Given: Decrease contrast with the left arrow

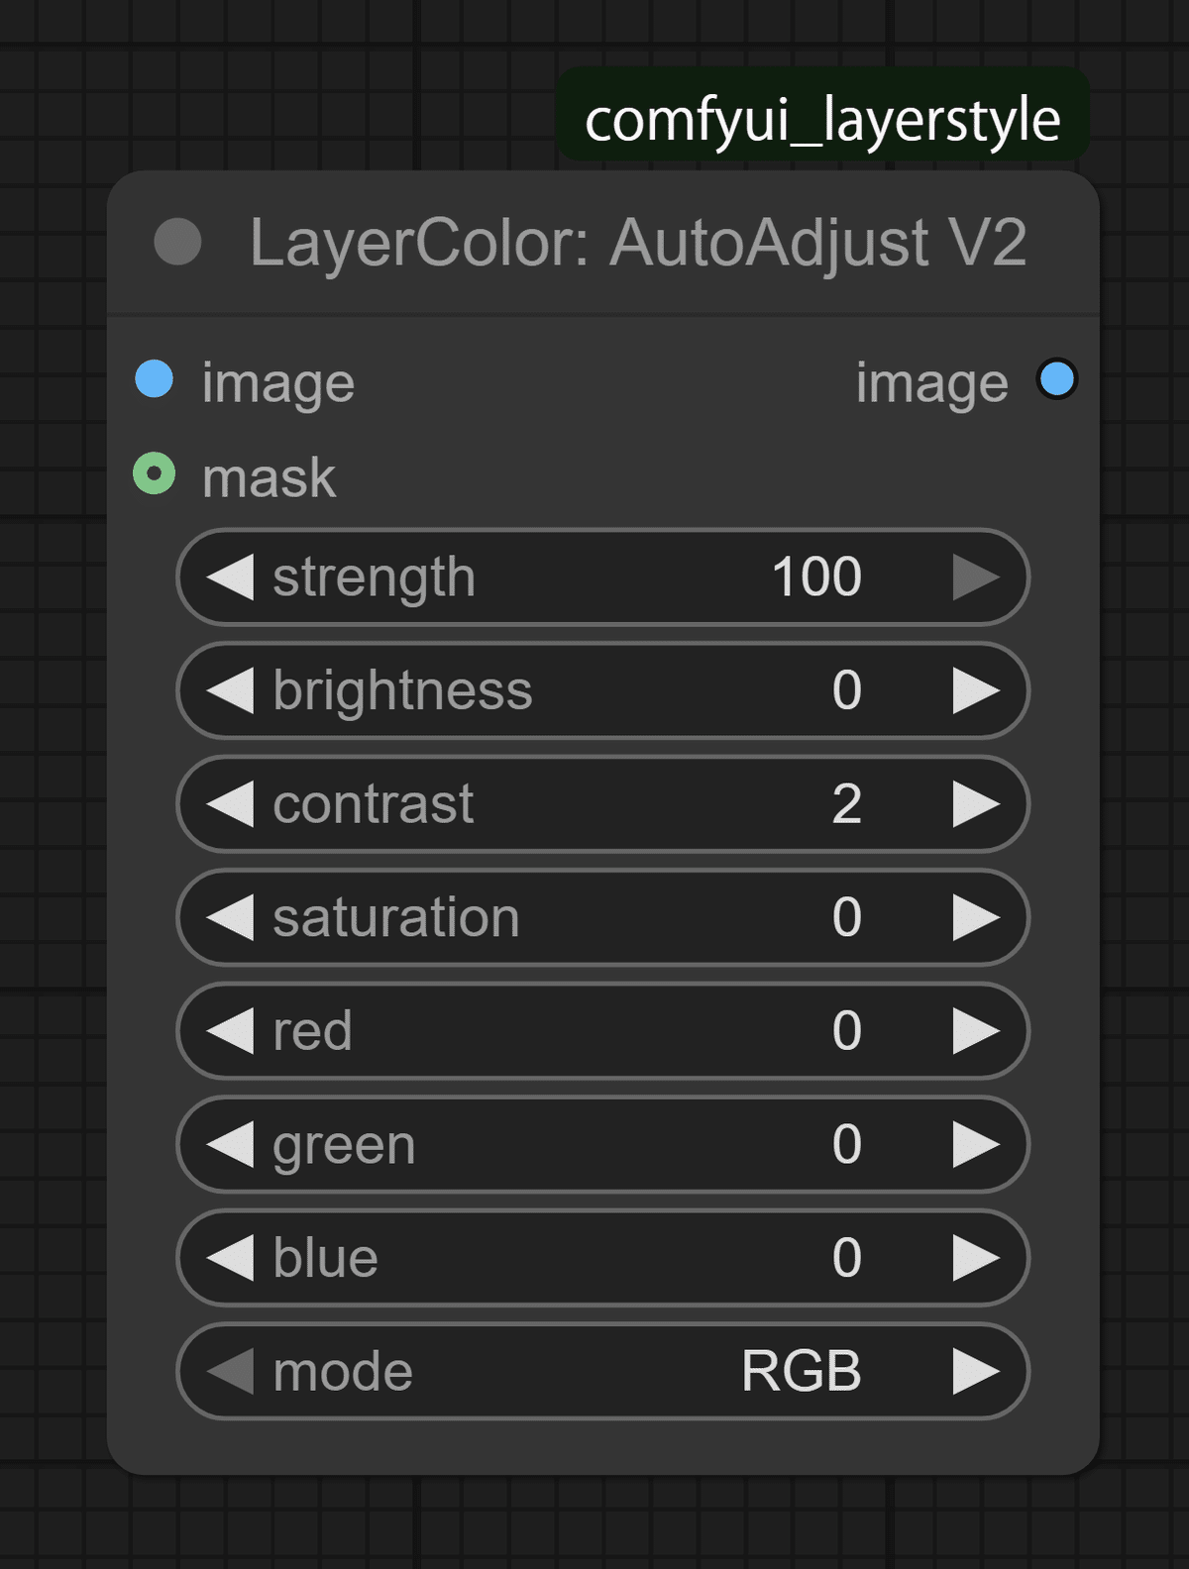Looking at the screenshot, I should [231, 803].
